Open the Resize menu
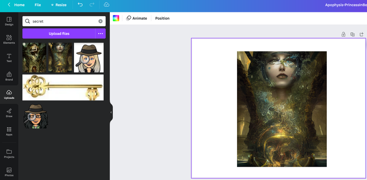The height and width of the screenshot is (180, 367). point(58,5)
